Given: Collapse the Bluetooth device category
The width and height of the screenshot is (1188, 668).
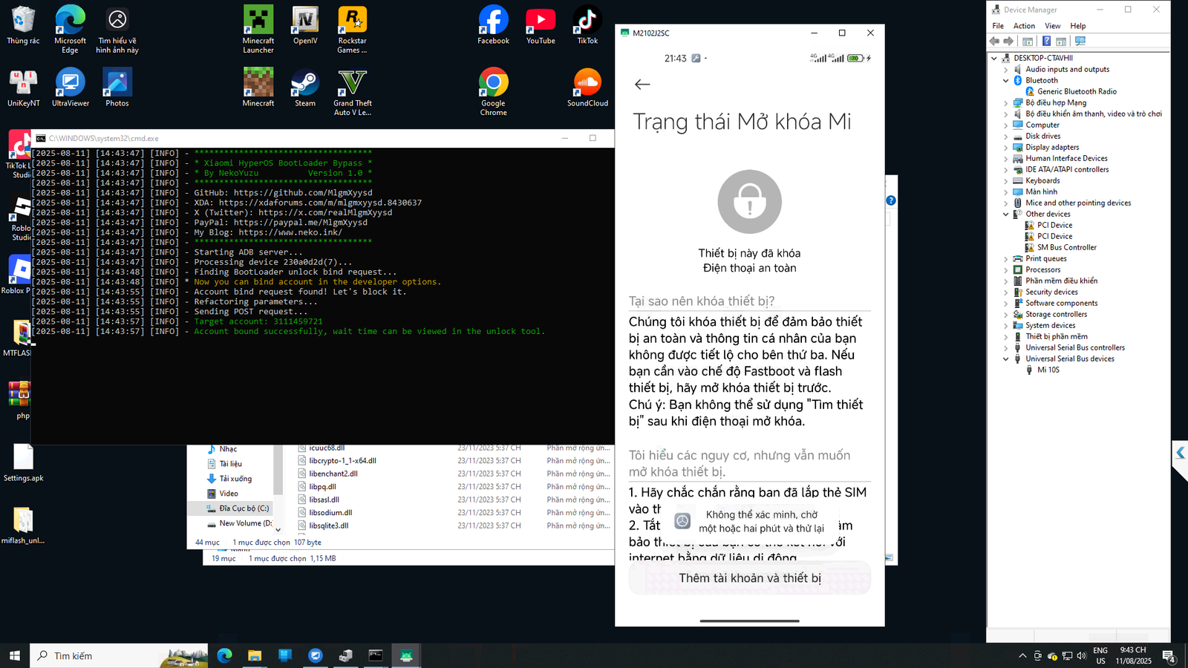Looking at the screenshot, I should tap(1006, 80).
